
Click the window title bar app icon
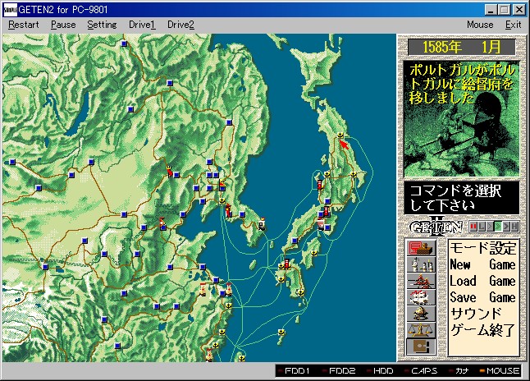point(10,10)
